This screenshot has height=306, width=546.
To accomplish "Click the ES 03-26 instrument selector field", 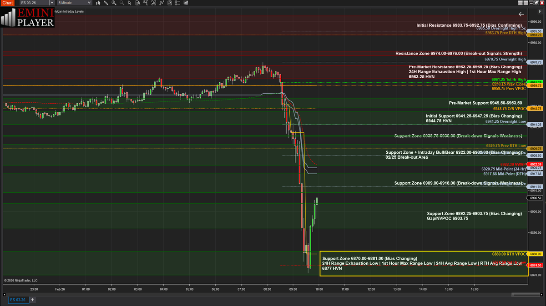I will [35, 3].
